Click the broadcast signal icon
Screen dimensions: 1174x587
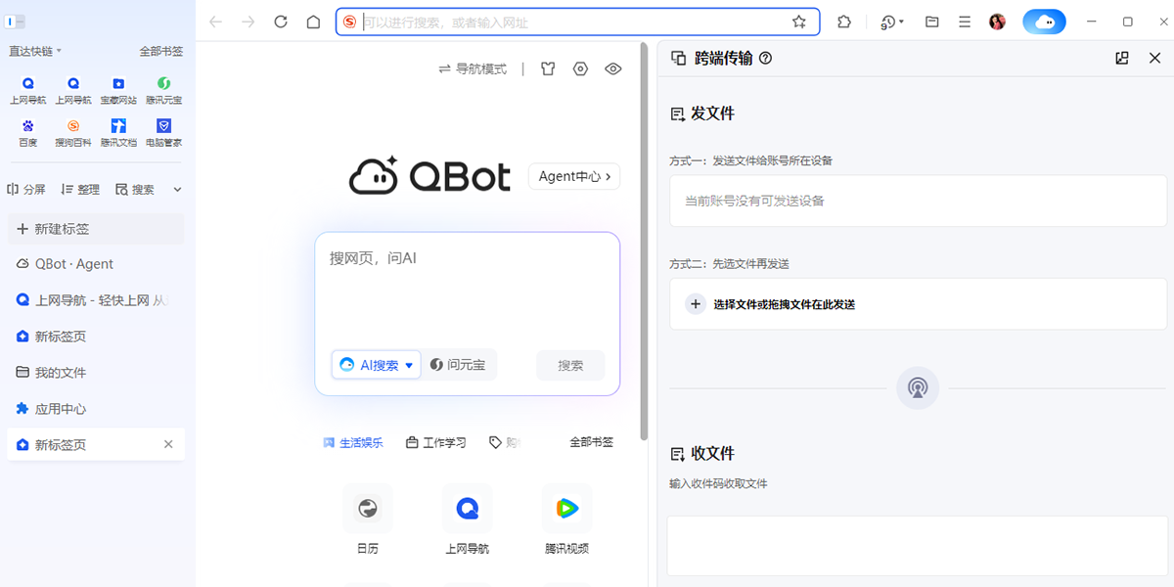(x=918, y=388)
